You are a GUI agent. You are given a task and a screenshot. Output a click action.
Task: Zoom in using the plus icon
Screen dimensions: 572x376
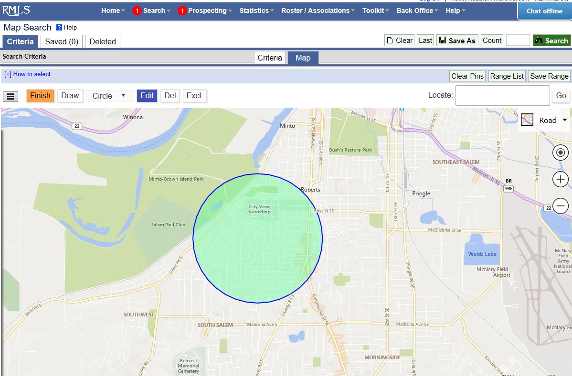(560, 179)
